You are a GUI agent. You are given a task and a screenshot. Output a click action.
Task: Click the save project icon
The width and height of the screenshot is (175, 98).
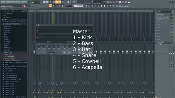coord(120,2)
